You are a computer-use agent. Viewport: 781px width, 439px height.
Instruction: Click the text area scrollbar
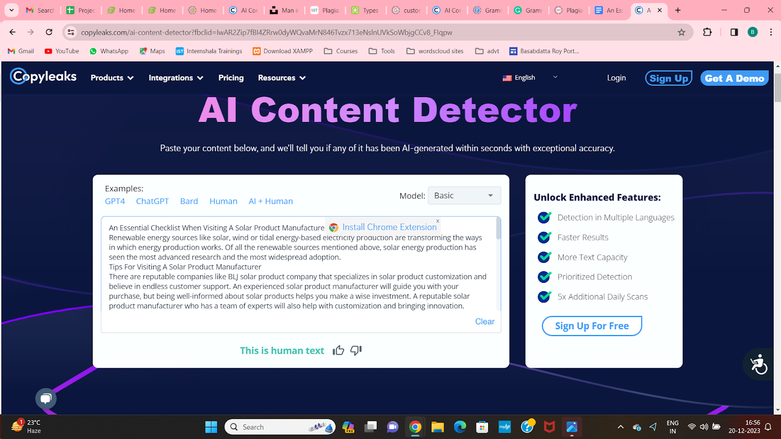tap(498, 228)
